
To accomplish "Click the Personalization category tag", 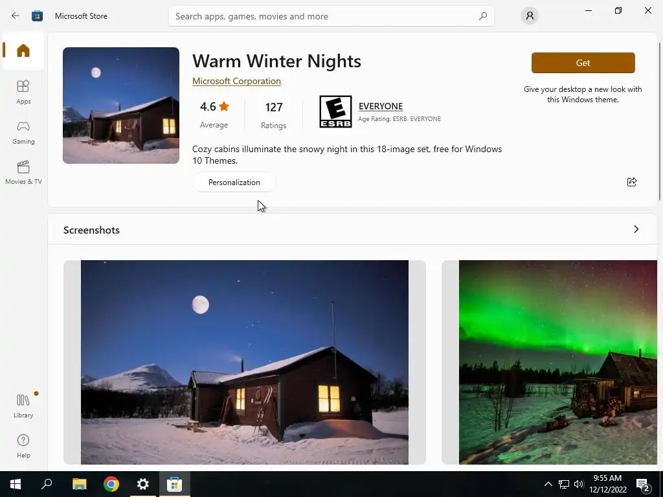I will pyautogui.click(x=234, y=182).
